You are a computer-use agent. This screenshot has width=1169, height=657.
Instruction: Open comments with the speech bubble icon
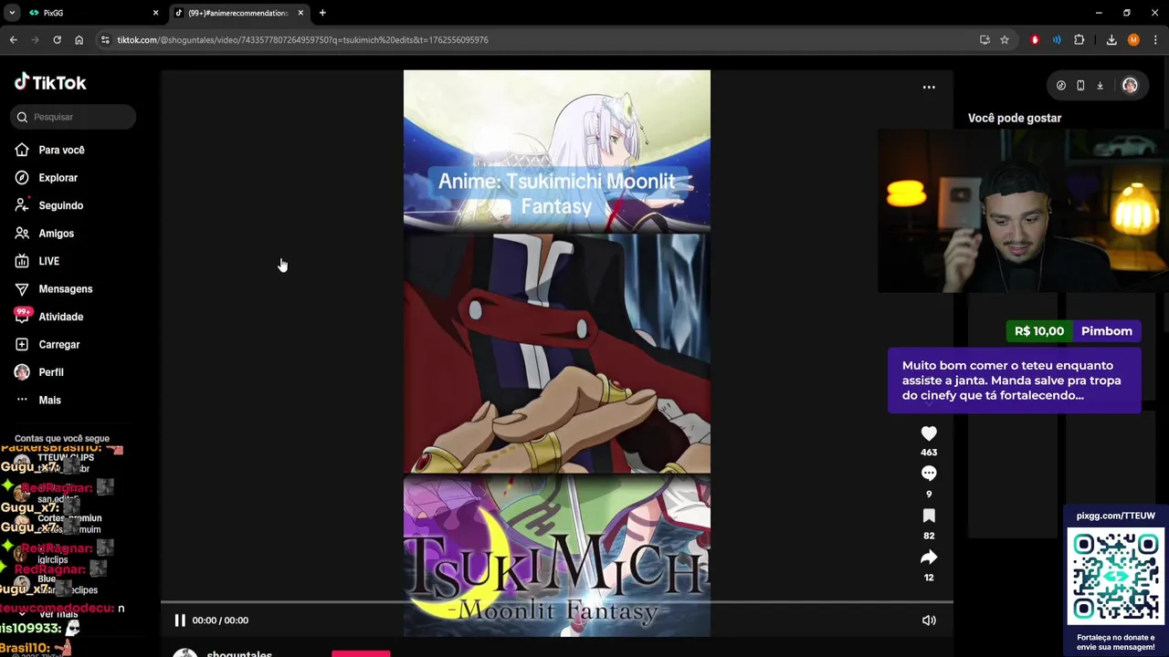click(929, 474)
